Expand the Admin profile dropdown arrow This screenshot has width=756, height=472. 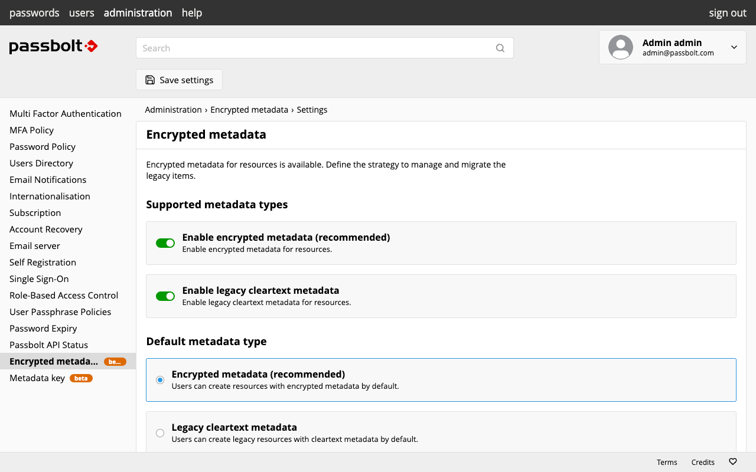pyautogui.click(x=734, y=47)
